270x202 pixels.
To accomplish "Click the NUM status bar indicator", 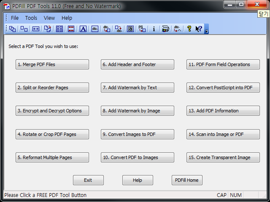I will click(236, 195).
